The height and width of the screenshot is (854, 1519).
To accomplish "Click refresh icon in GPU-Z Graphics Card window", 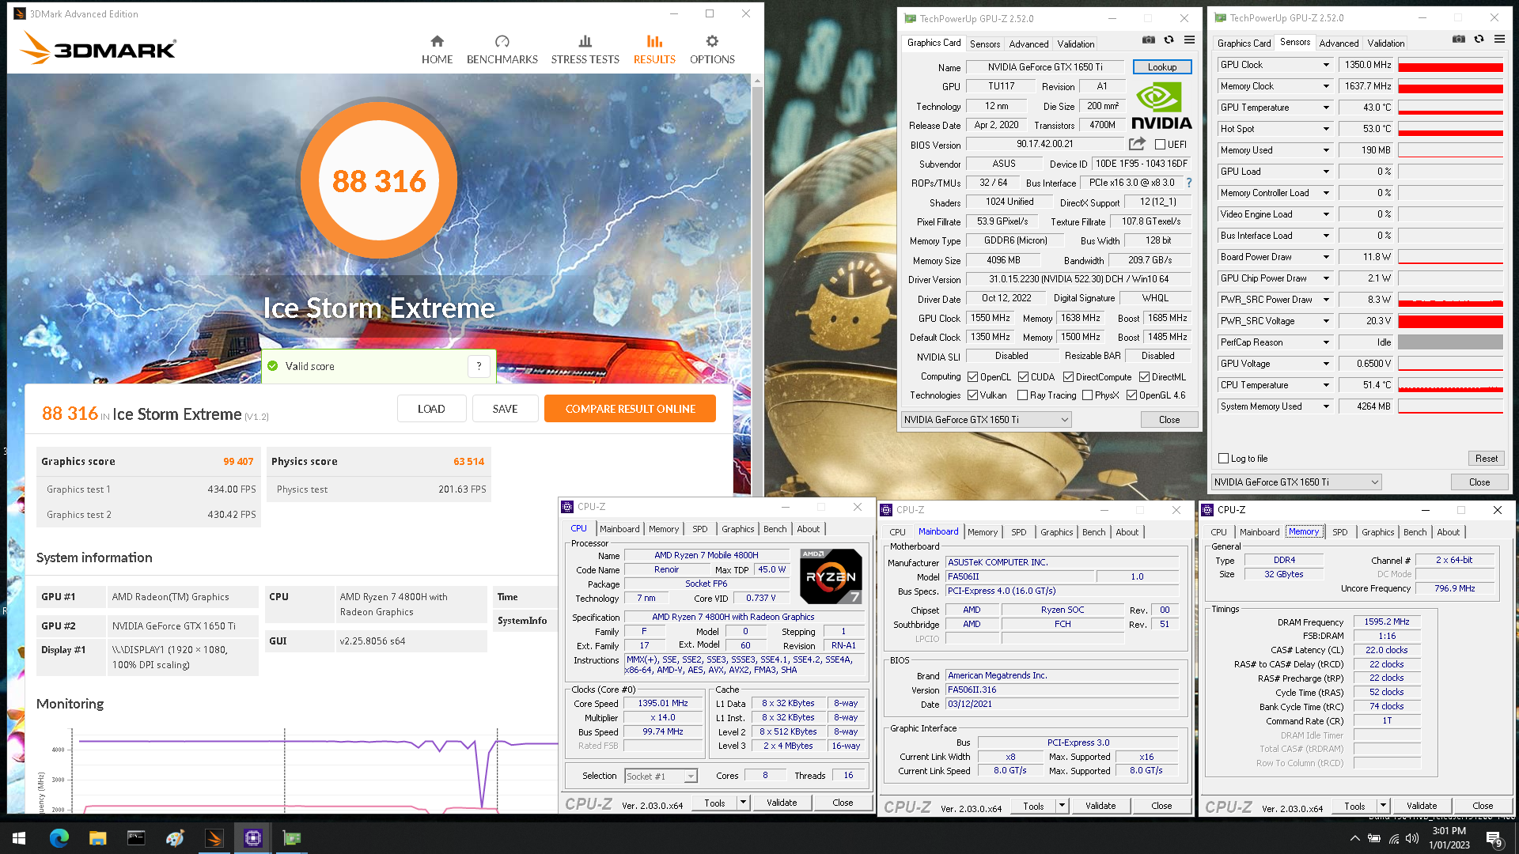I will (x=1169, y=40).
